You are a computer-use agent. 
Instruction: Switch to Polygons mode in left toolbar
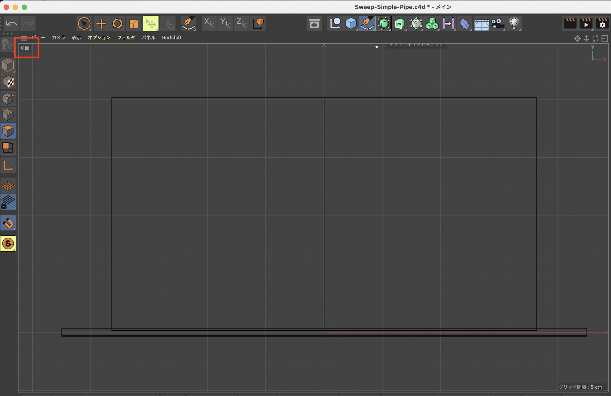(8, 131)
